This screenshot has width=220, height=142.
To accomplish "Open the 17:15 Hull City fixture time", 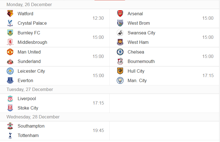I will (x=208, y=75).
